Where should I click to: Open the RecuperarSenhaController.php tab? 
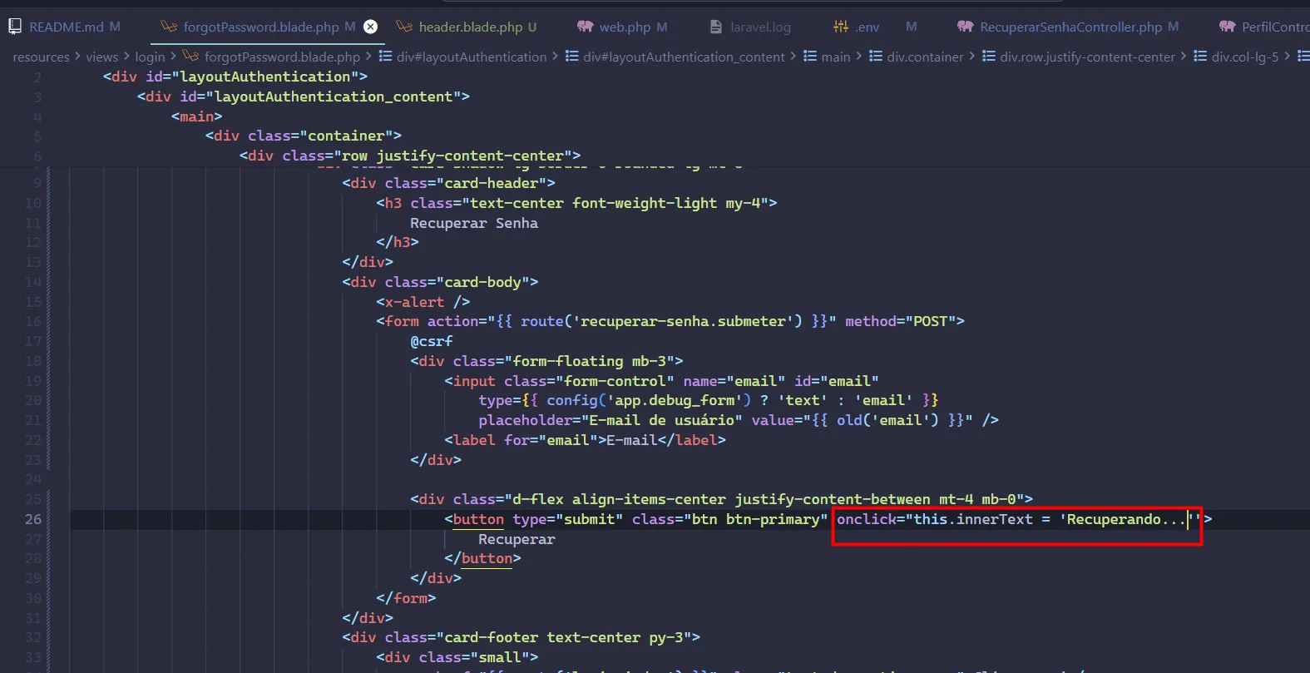coord(1070,27)
